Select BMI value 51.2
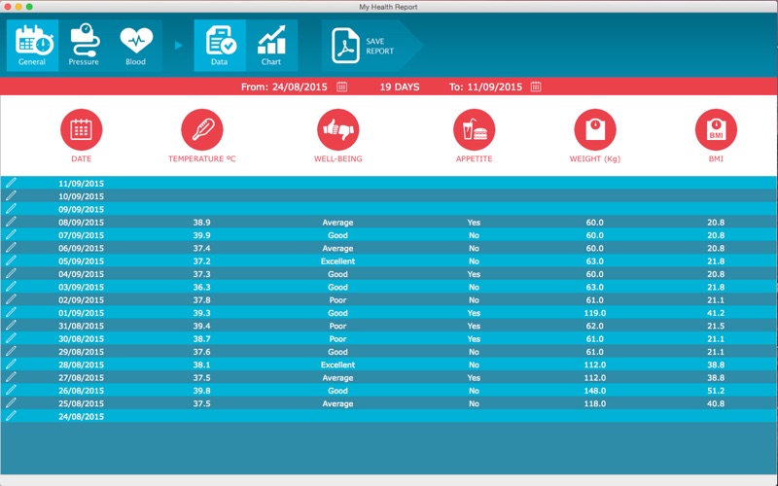Image resolution: width=778 pixels, height=486 pixels. [x=716, y=391]
